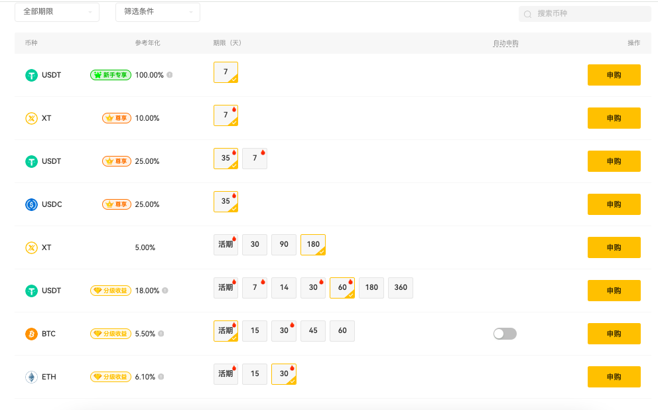Click the 新手专享 badge on USDT
This screenshot has height=410, width=658.
[x=111, y=75]
